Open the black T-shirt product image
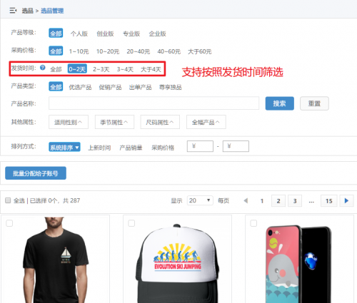The height and width of the screenshot is (303, 357). click(56, 260)
